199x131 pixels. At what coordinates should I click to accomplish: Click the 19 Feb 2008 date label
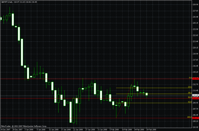tap(151, 130)
